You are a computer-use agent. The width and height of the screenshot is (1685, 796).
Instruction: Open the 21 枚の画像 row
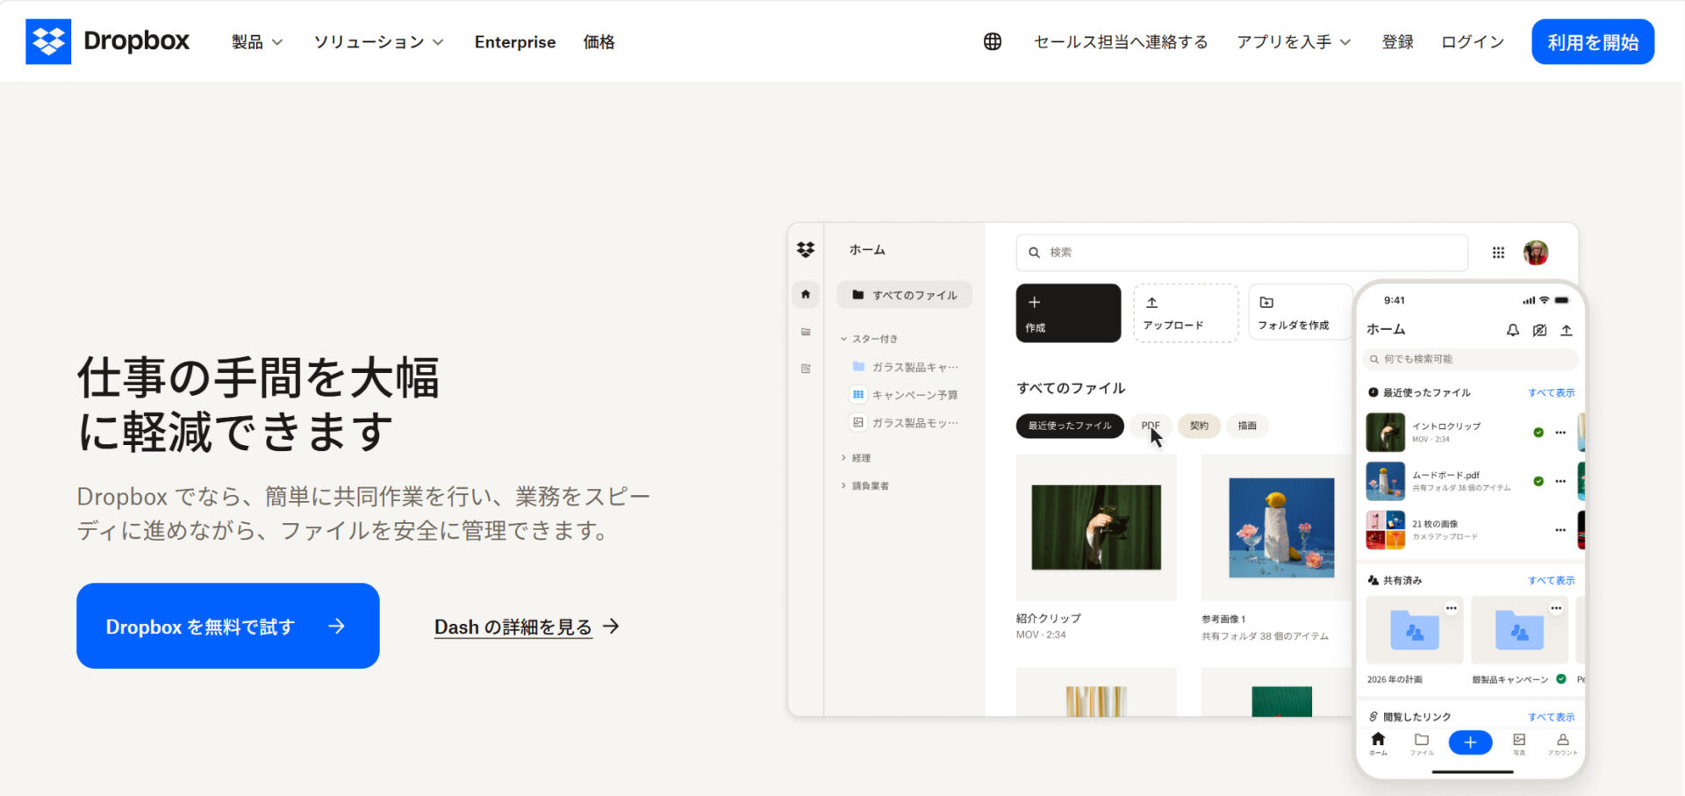point(1471,530)
